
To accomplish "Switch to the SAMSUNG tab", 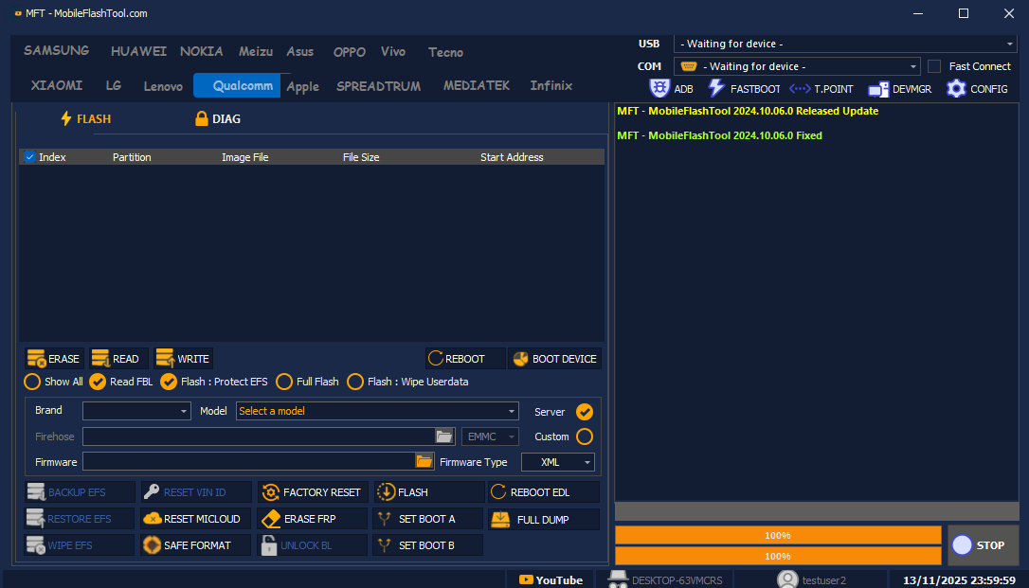I will [x=57, y=51].
